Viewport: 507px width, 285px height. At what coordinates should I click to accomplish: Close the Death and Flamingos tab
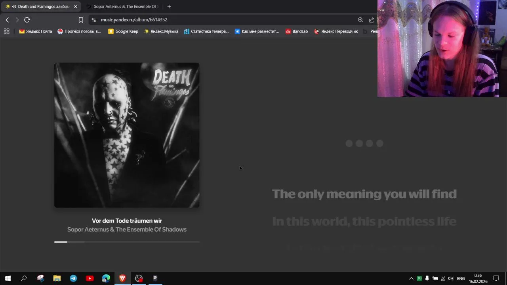pyautogui.click(x=75, y=6)
